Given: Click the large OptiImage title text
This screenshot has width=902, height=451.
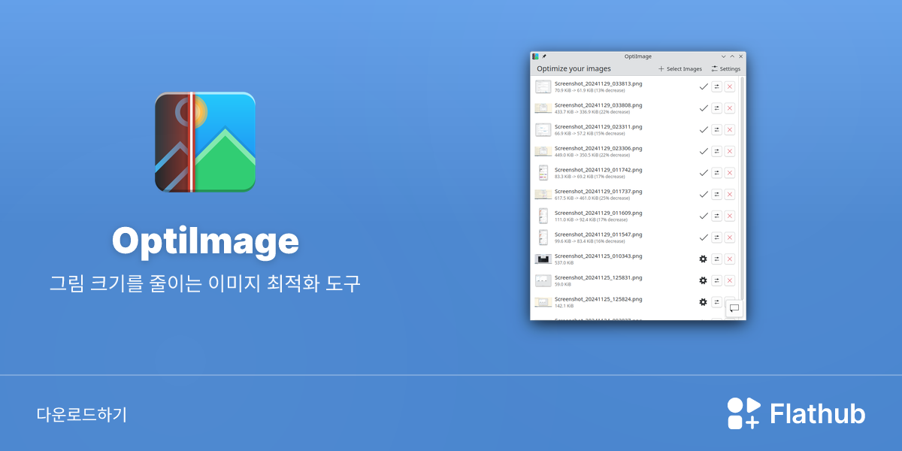Looking at the screenshot, I should (x=205, y=241).
